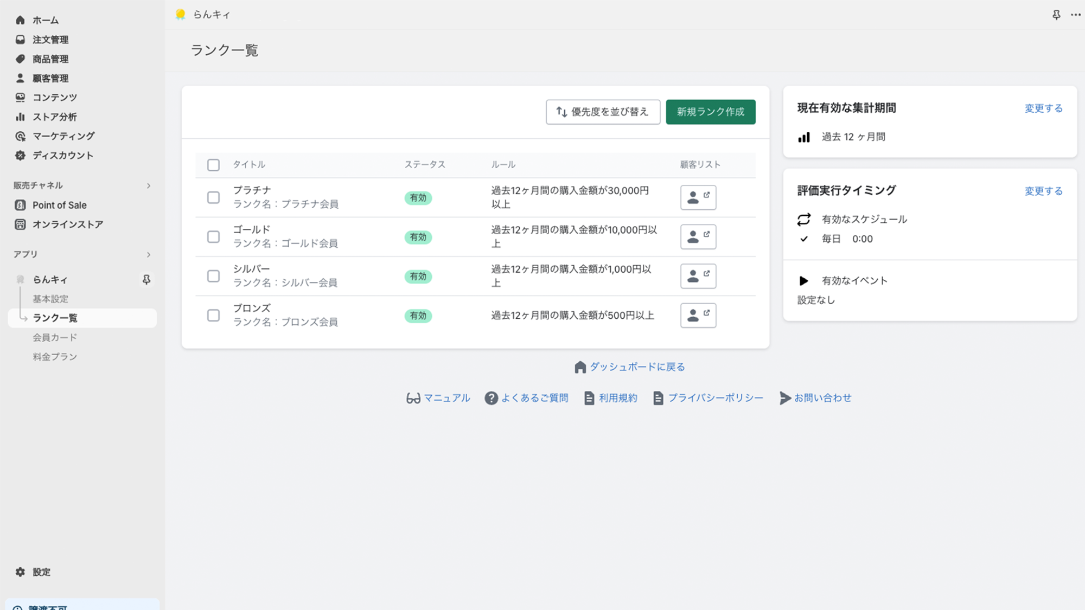This screenshot has height=610, width=1085.
Task: Open the ゴールド rank title
Action: (x=252, y=229)
